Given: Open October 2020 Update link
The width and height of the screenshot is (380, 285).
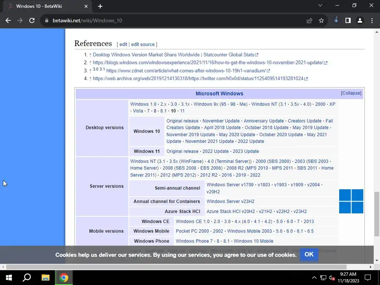Looking at the screenshot, I should coord(281,134).
